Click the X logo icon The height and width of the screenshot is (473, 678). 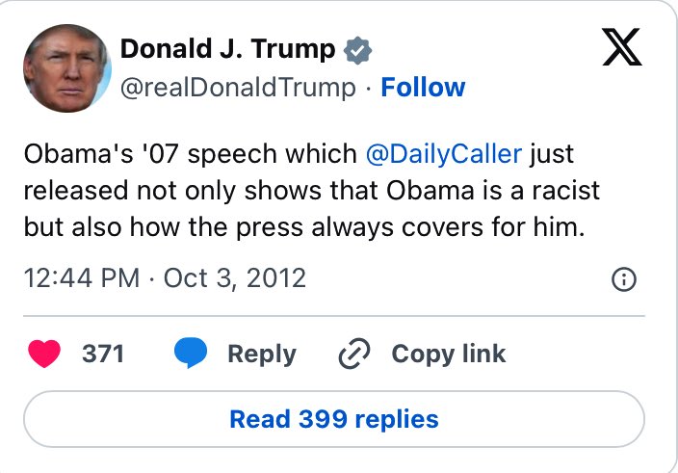click(x=621, y=47)
